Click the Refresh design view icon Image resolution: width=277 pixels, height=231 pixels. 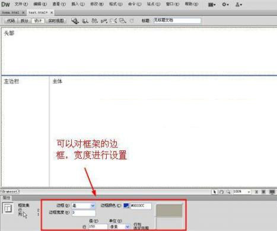[x=132, y=21]
